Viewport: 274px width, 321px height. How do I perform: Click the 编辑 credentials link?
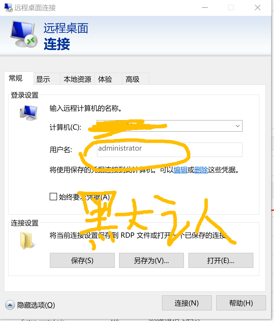click(180, 170)
